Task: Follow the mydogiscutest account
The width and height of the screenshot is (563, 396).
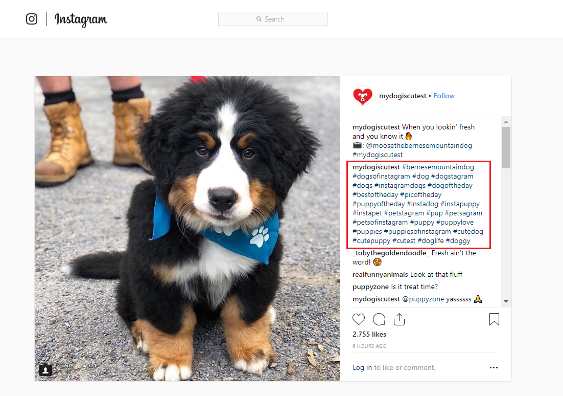Action: 444,96
